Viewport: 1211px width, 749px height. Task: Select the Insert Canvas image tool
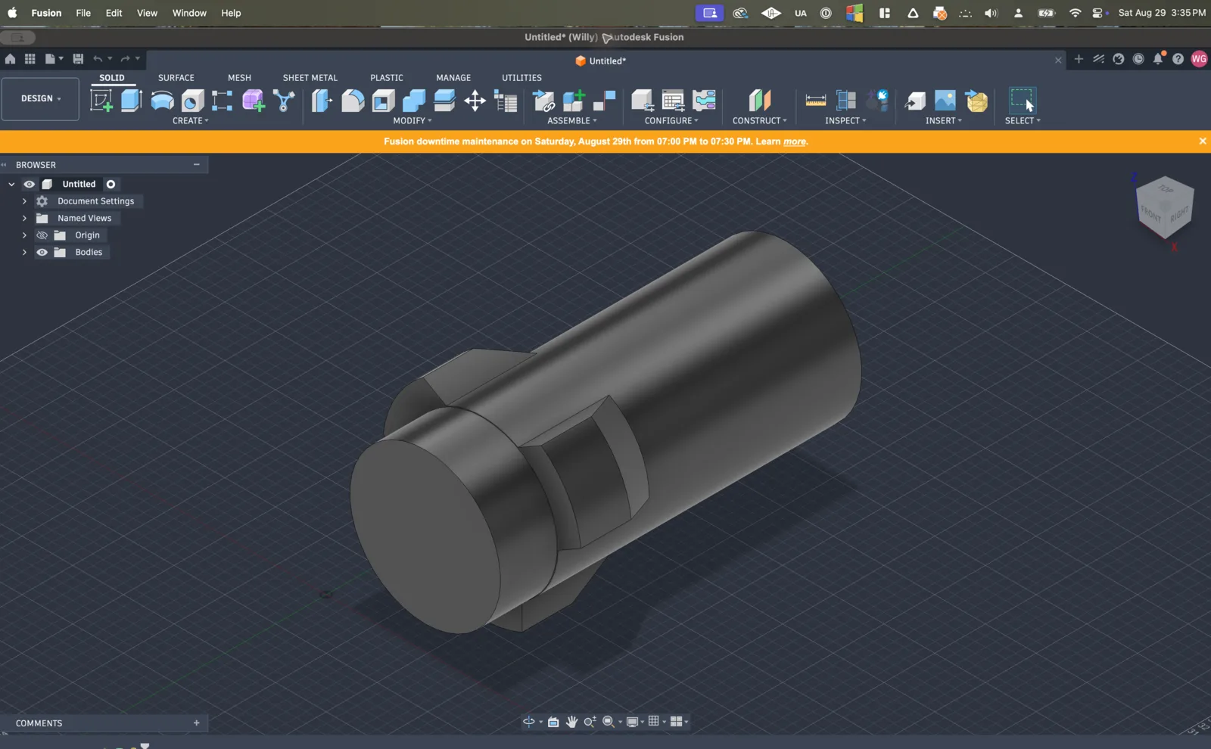(x=945, y=101)
